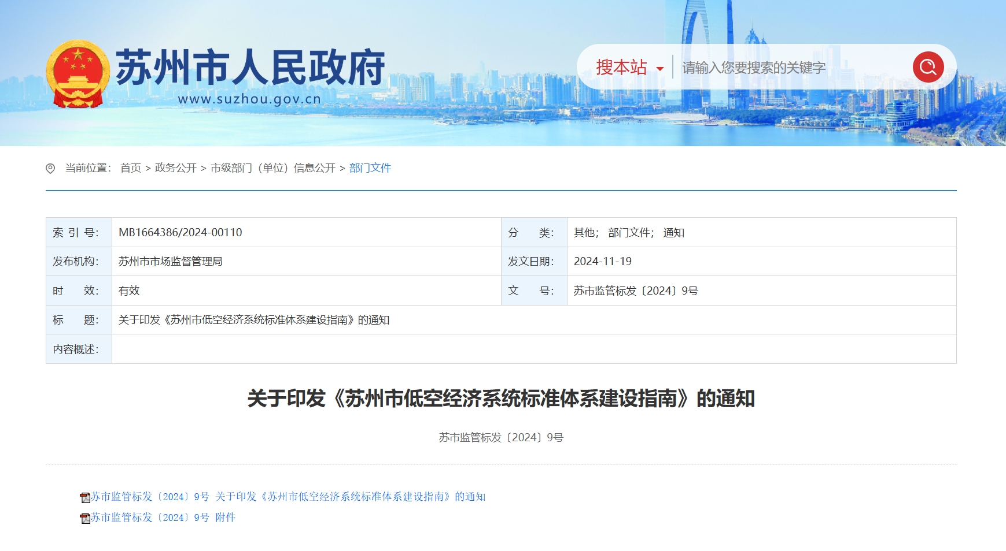Click the index number MB1664386/2024-00110
1006x551 pixels.
pyautogui.click(x=180, y=233)
